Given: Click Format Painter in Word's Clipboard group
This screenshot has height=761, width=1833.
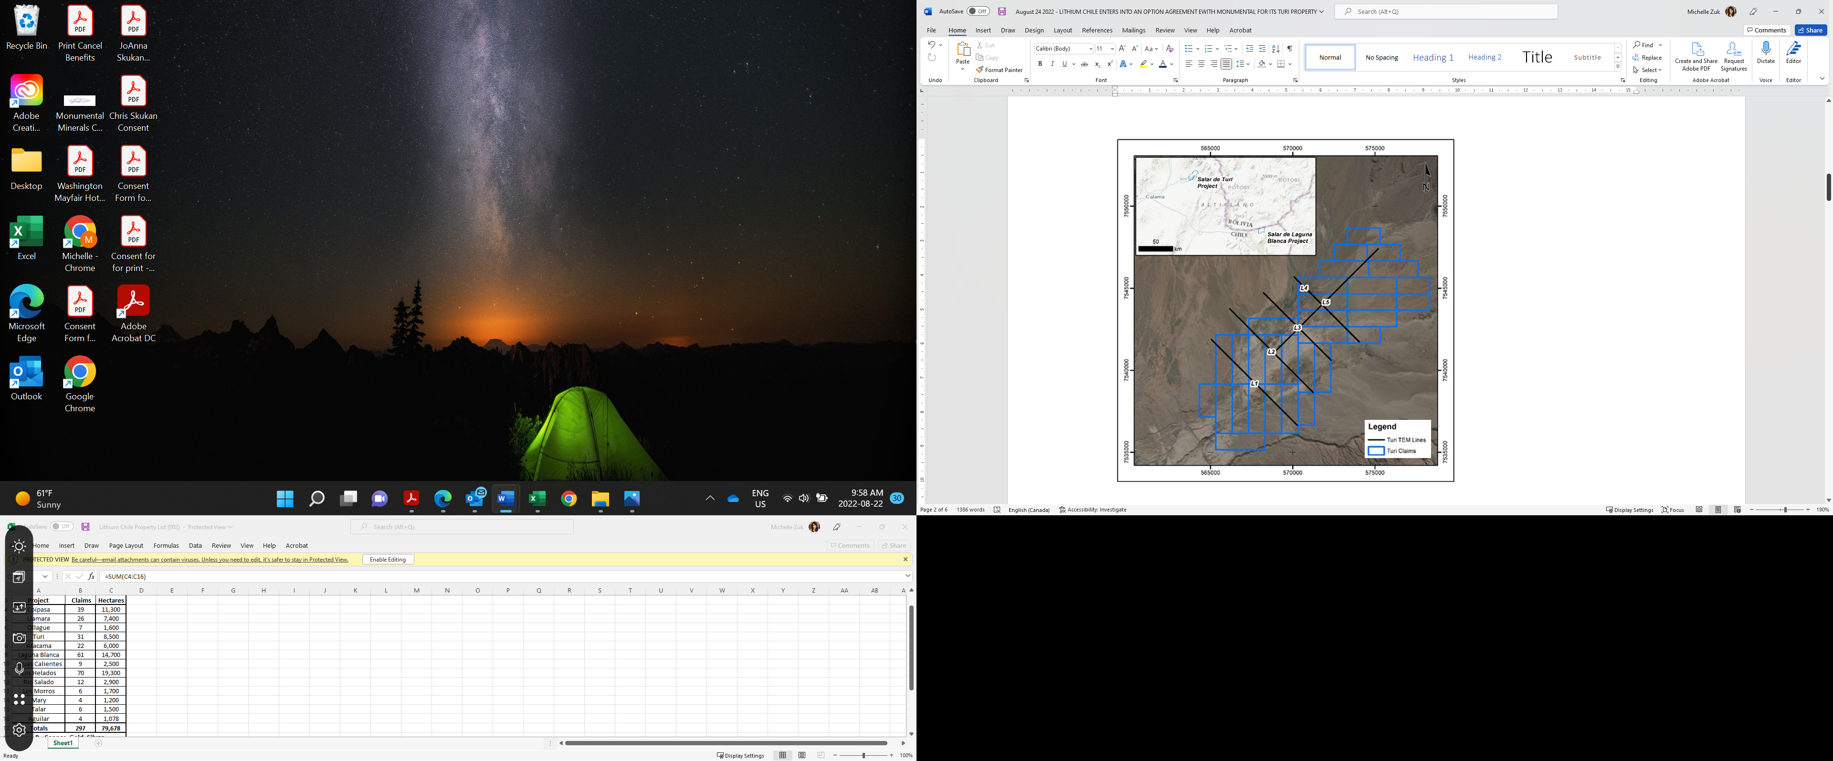Looking at the screenshot, I should [x=999, y=70].
